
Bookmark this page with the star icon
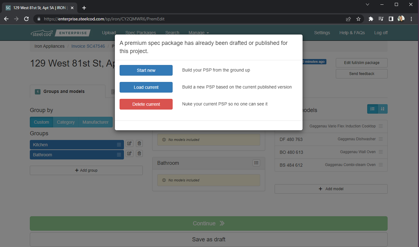(358, 19)
